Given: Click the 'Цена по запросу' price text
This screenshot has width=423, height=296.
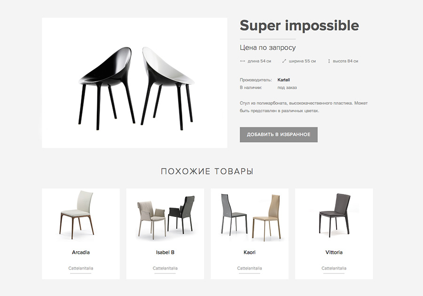Looking at the screenshot, I should tap(267, 48).
